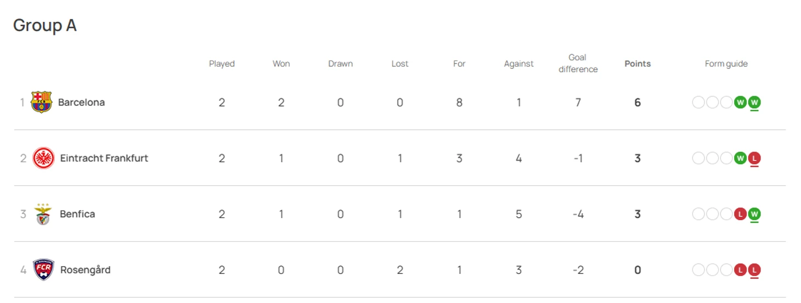This screenshot has width=801, height=303.
Task: Click the Form guide column header
Action: (x=726, y=64)
